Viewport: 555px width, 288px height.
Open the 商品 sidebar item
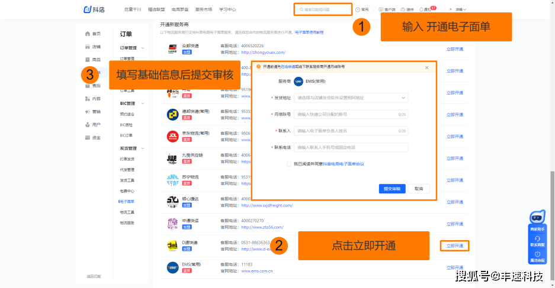tap(93, 60)
